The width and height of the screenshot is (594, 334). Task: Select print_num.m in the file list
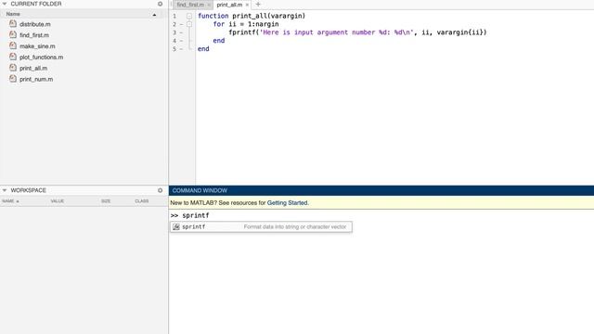(x=36, y=79)
